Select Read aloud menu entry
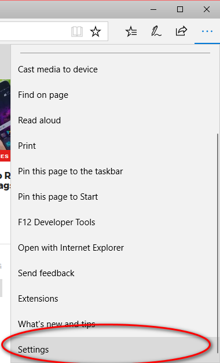Screen dimensions: 220x363 115,120
